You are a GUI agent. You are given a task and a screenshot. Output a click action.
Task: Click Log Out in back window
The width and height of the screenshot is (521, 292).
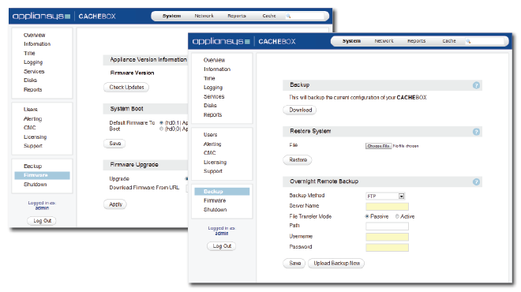pos(42,221)
